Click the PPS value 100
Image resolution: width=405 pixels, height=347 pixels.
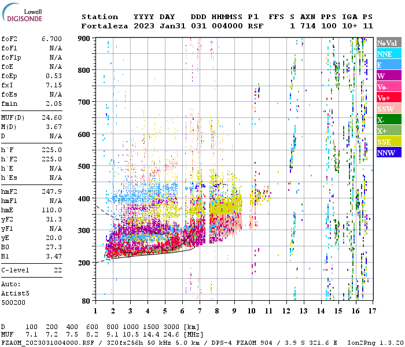(329, 26)
